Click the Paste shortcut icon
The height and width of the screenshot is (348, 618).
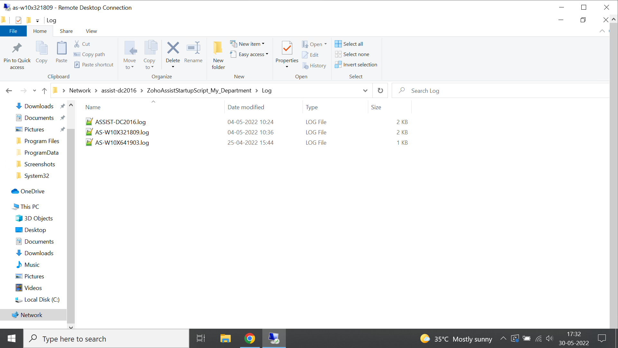pyautogui.click(x=94, y=64)
